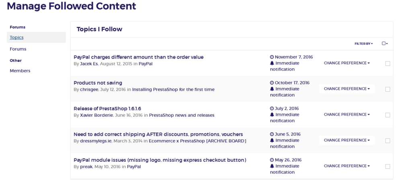This screenshot has width=402, height=185.
Task: Click clock icon beside May 26, 2016
Action: [272, 160]
